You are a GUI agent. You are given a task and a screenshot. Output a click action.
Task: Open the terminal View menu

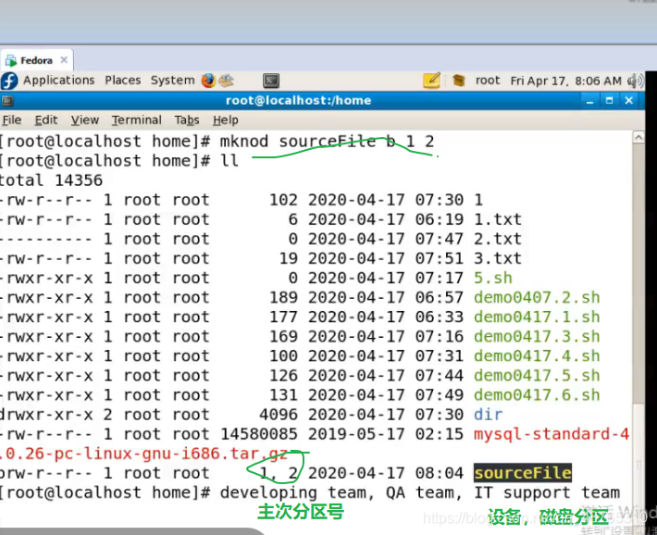click(x=84, y=120)
